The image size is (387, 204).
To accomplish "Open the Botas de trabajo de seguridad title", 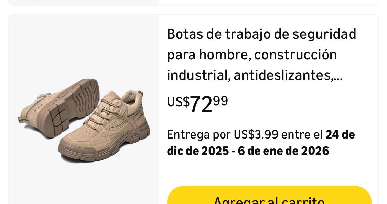I will coord(262,55).
